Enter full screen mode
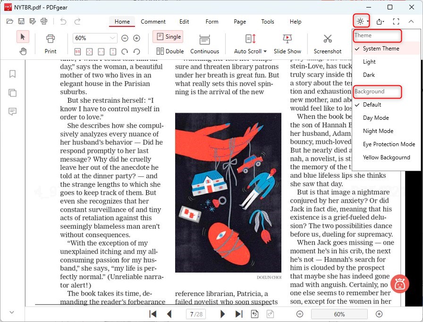Image resolution: width=423 pixels, height=322 pixels. 396,21
